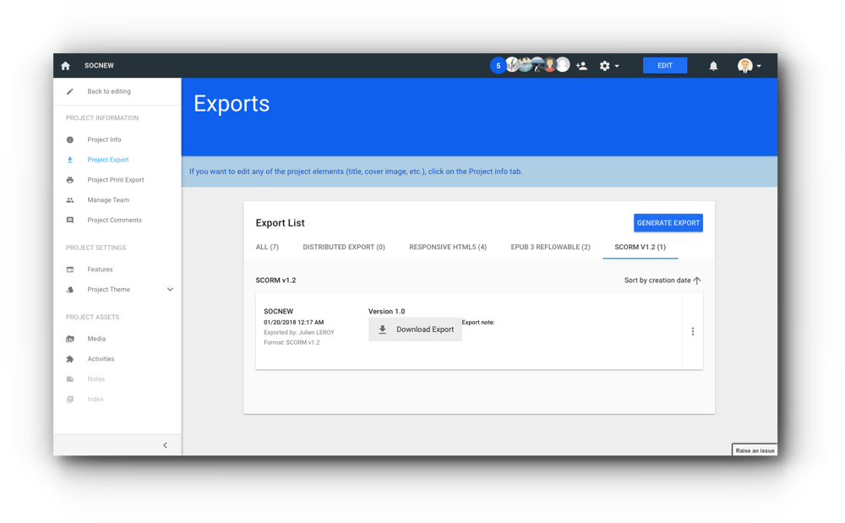Click the pencil icon beside Back to editing

tap(70, 91)
